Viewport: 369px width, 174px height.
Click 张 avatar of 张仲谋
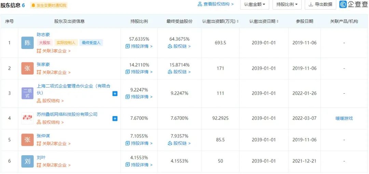28,140
